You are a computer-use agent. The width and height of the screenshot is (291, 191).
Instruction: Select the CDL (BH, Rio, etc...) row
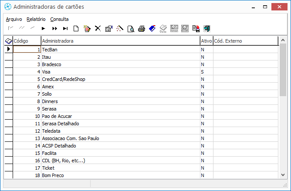point(145,161)
